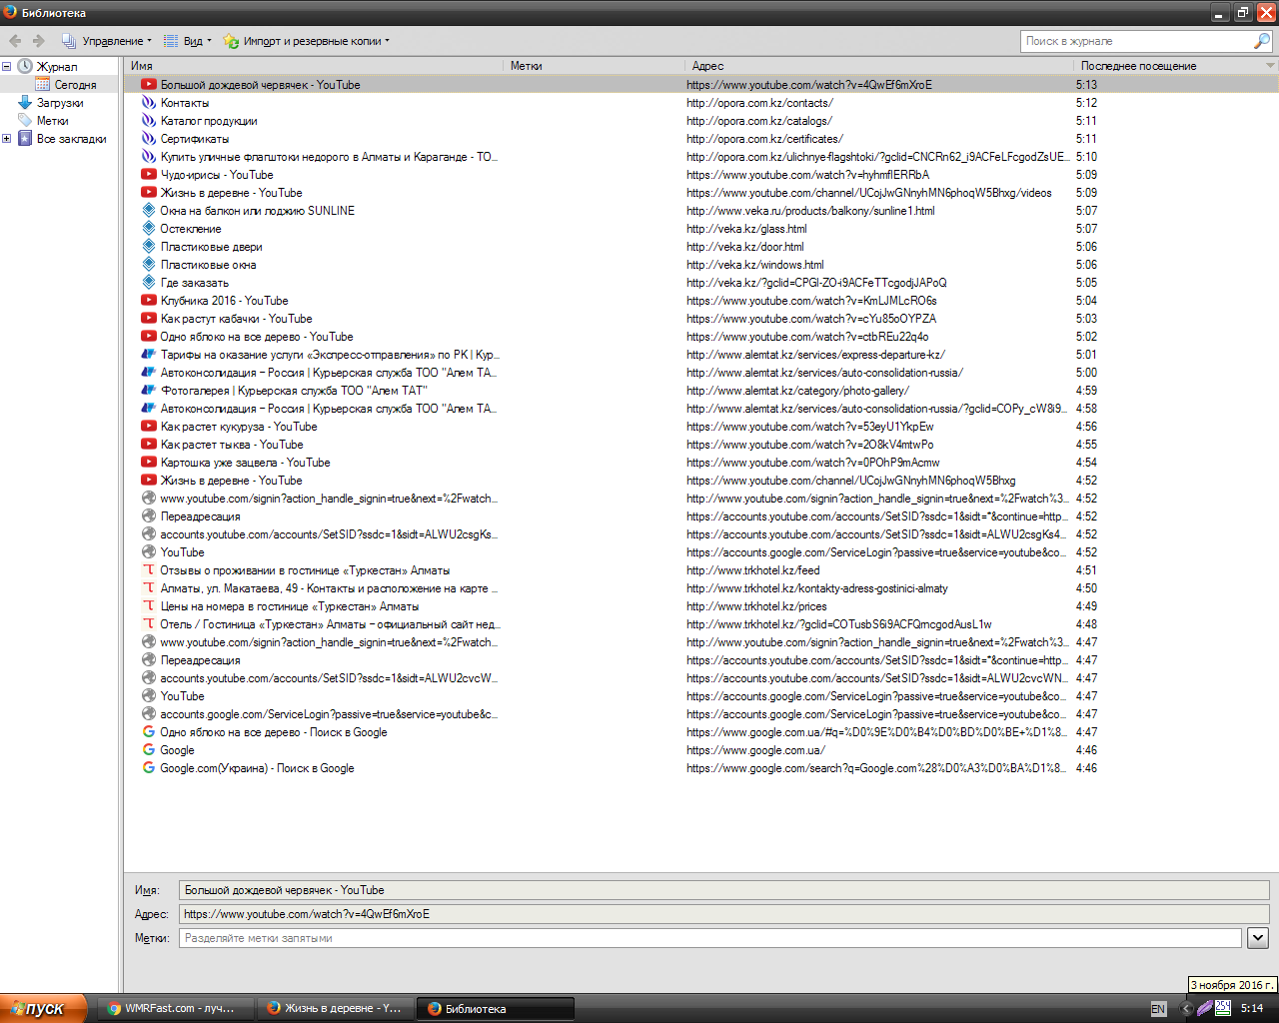Click the URL 'http://www.trkhotel.kz/prices'
This screenshot has height=1023, width=1279.
756,606
